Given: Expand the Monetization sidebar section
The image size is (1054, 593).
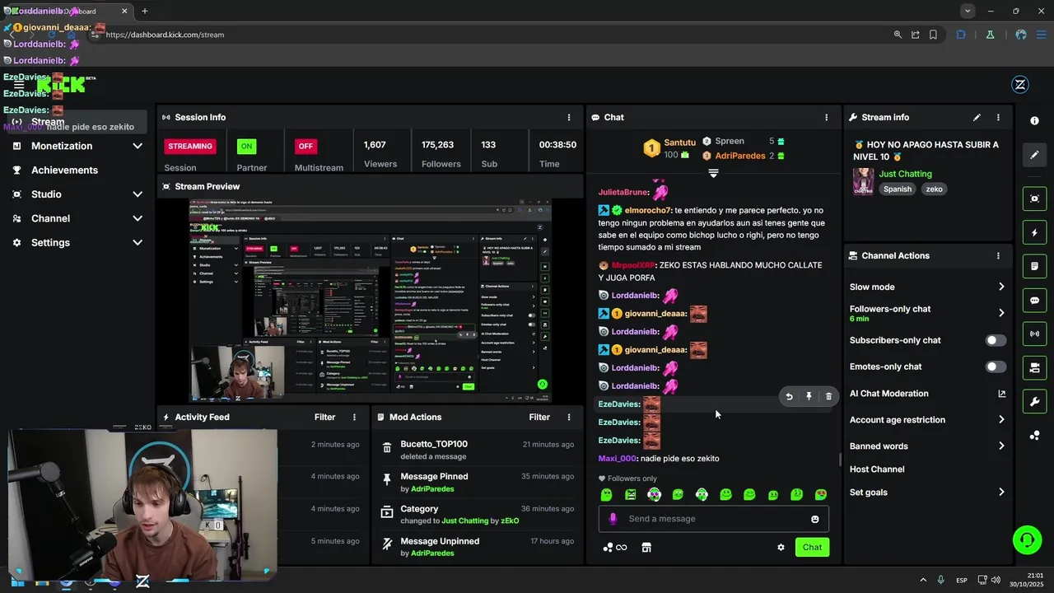Looking at the screenshot, I should click(x=138, y=146).
